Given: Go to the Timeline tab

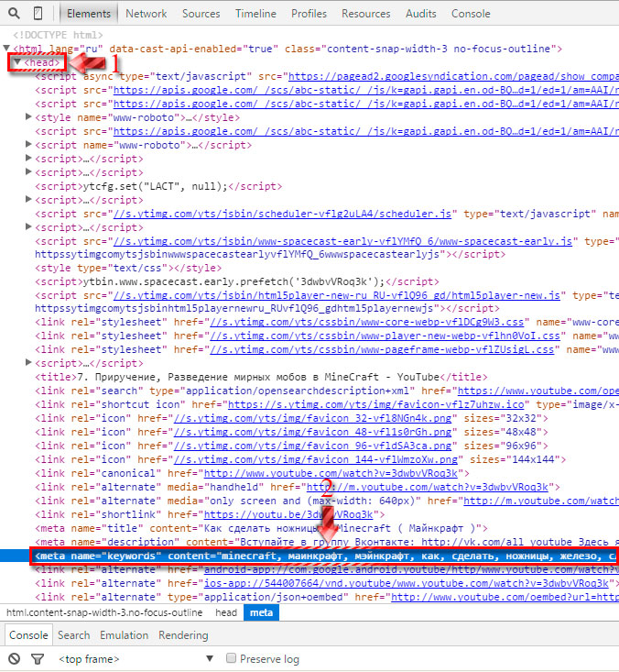Looking at the screenshot, I should 255,14.
